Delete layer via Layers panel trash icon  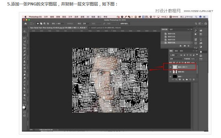[x=194, y=80]
